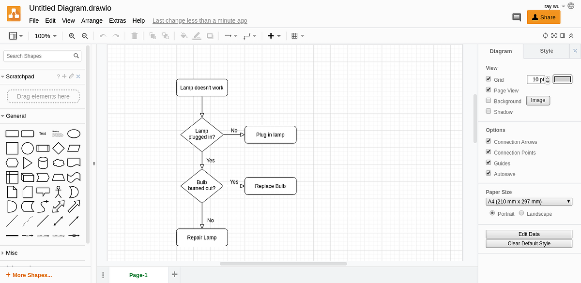
Task: Expand the Misc shapes section
Action: click(11, 253)
